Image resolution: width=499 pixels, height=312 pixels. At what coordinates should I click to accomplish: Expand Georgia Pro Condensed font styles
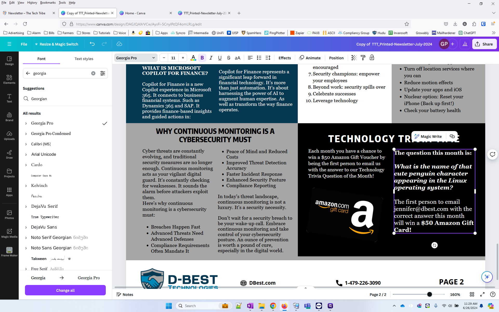pyautogui.click(x=26, y=134)
